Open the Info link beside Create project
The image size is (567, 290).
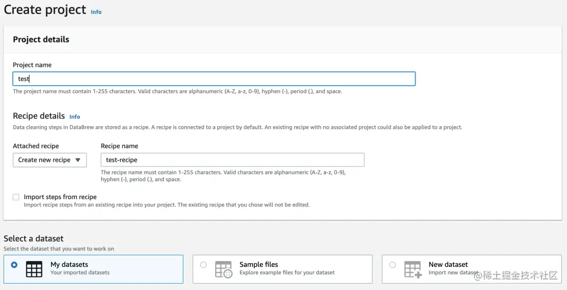pyautogui.click(x=96, y=12)
